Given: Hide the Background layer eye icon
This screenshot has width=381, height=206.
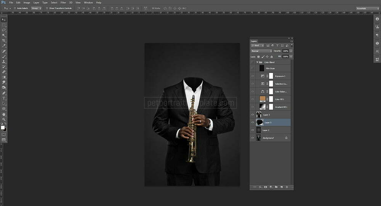Looking at the screenshot, I should (x=252, y=138).
